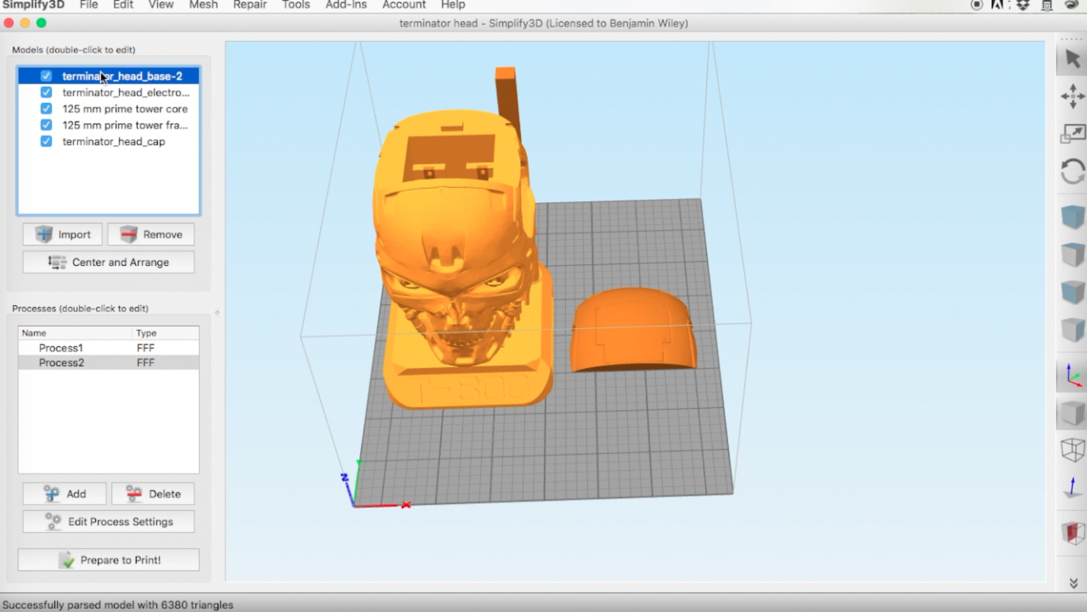This screenshot has width=1087, height=612.
Task: Click the head cap model on bed
Action: point(633,330)
